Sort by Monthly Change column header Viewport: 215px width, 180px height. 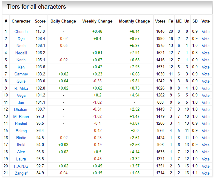coord(134,21)
